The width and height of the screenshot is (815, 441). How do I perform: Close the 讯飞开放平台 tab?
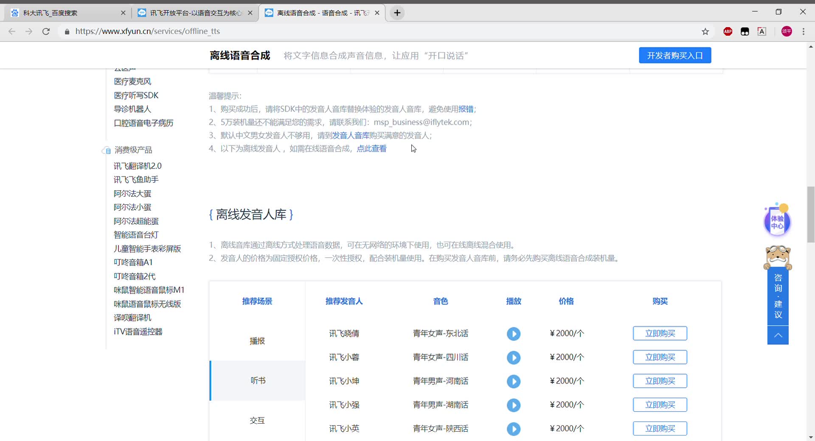[250, 13]
